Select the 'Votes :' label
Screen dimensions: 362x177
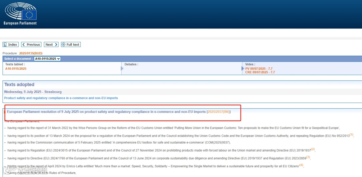tap(250, 64)
